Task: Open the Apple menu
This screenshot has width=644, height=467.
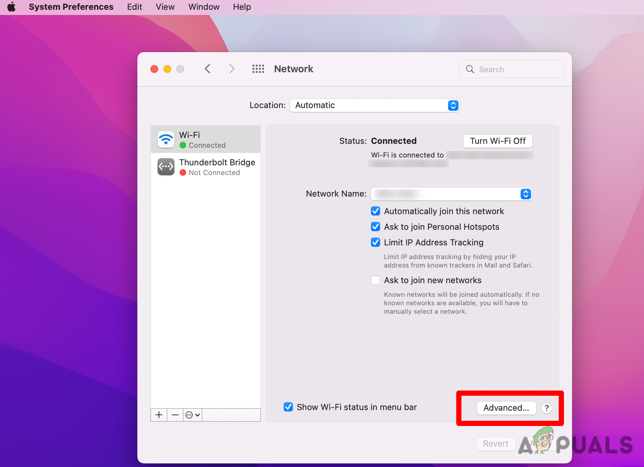Action: coord(12,7)
